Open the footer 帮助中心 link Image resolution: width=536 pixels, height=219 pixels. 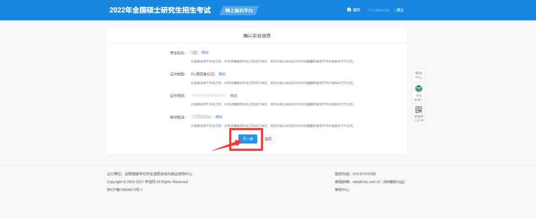(x=342, y=190)
